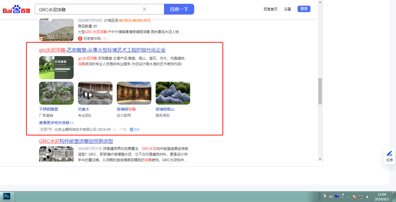Click the language bar restore options icon
The image size is (396, 202).
(343, 194)
